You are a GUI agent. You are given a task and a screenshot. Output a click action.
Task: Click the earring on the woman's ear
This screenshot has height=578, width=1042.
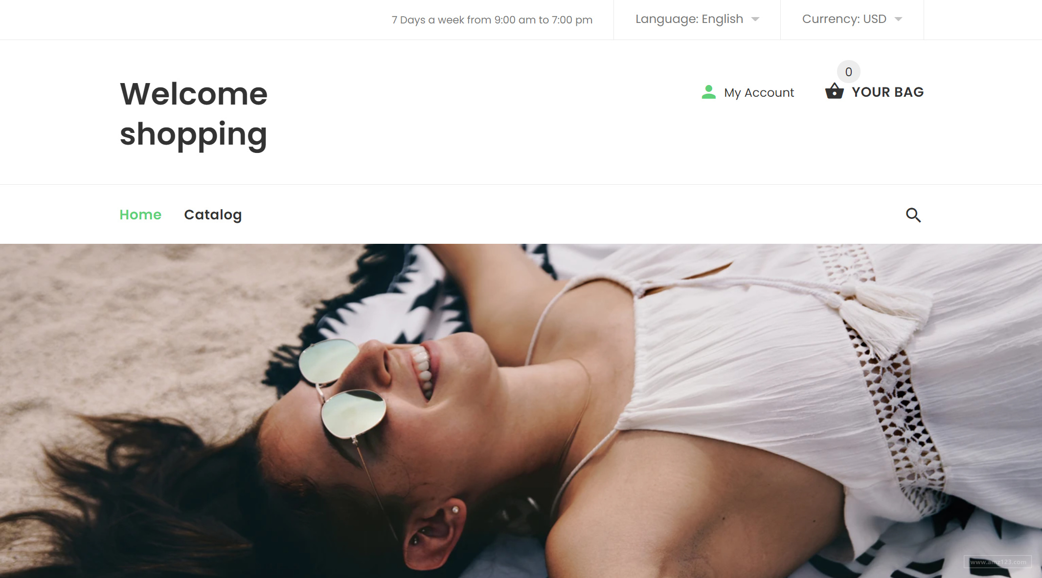[x=455, y=510]
